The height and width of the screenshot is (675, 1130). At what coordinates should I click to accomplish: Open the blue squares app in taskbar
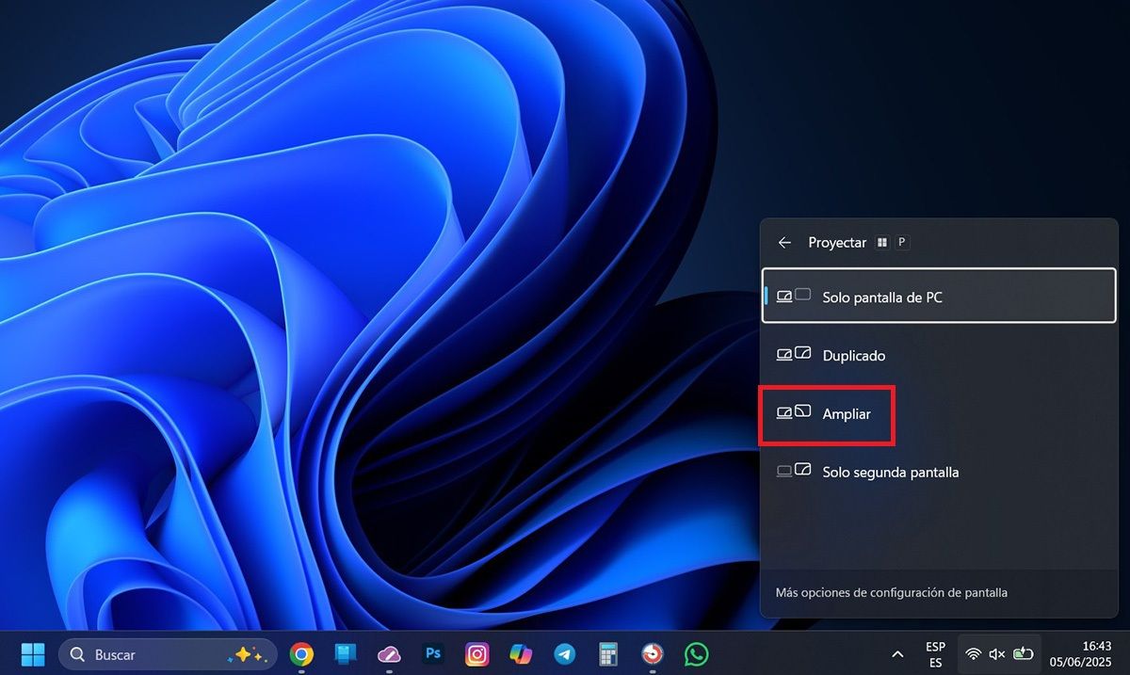[346, 654]
